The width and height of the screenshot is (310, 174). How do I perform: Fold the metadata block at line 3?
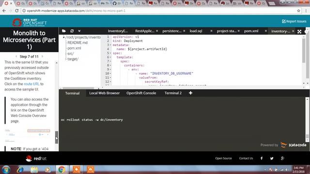point(110,45)
